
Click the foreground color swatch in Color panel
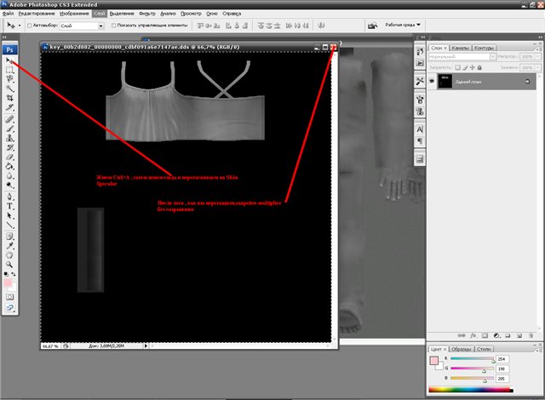coord(433,360)
